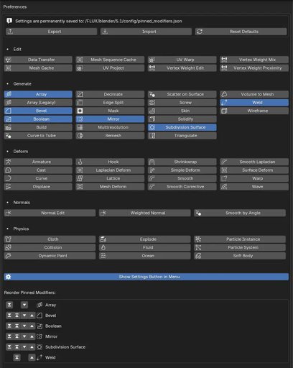Unpin the Array modifier
The width and height of the screenshot is (293, 368).
tap(38, 94)
